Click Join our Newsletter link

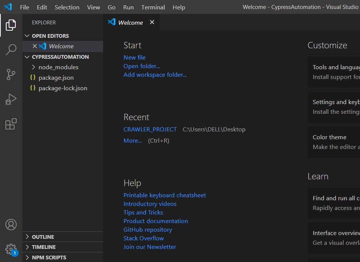click(x=150, y=247)
